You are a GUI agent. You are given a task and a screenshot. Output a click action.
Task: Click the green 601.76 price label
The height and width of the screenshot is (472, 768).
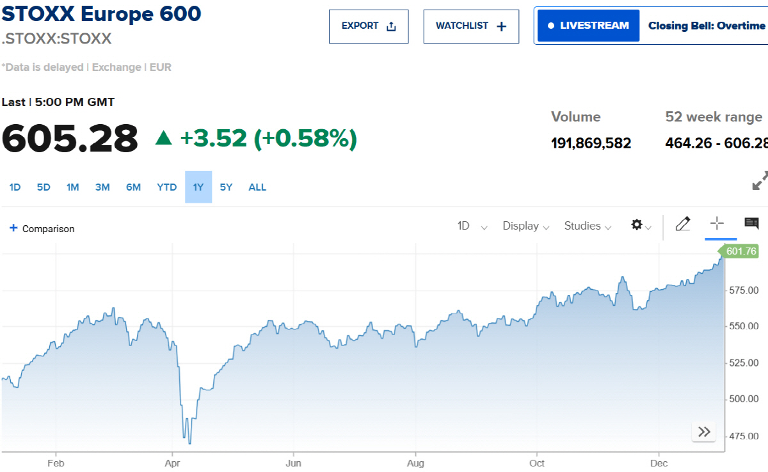tap(739, 251)
